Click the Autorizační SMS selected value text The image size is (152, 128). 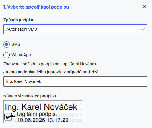click(22, 29)
